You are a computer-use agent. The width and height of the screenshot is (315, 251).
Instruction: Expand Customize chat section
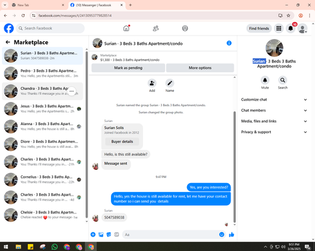[274, 99]
